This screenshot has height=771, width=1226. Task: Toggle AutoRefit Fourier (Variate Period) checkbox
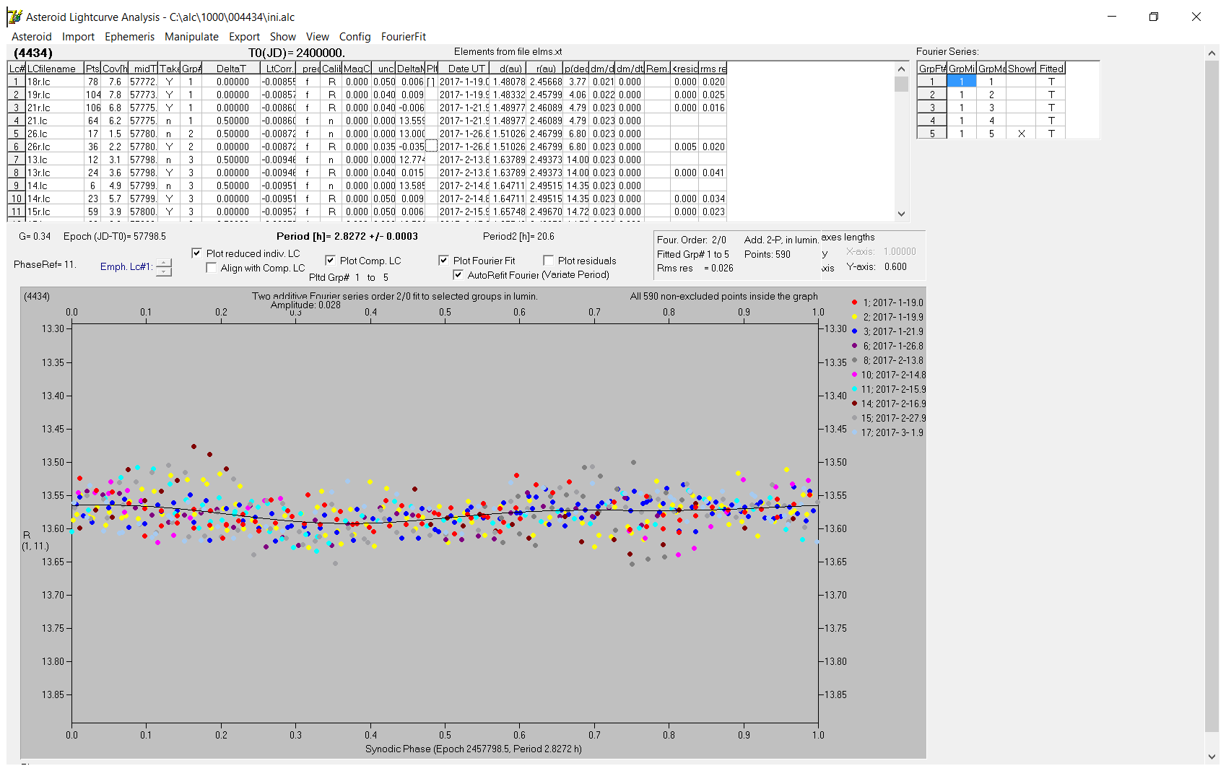coord(458,275)
